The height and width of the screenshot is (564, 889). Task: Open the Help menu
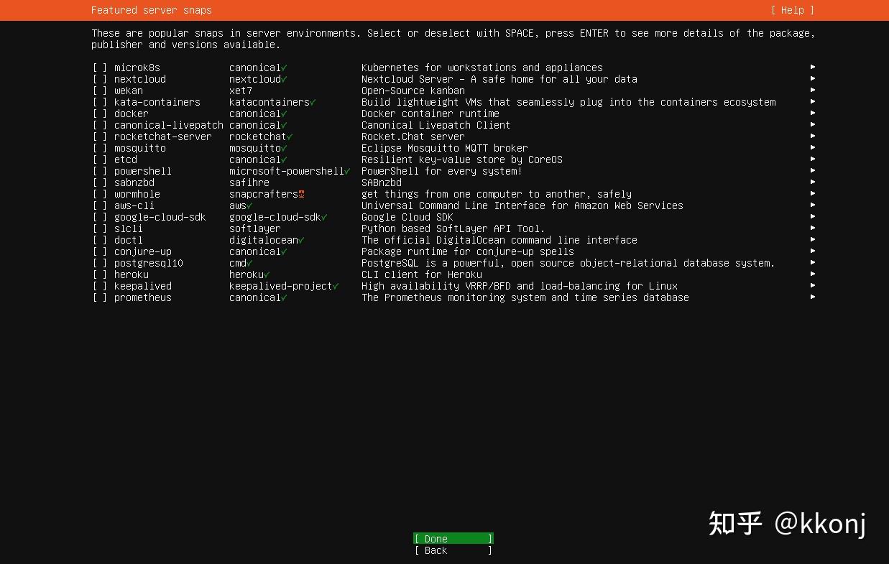[792, 10]
